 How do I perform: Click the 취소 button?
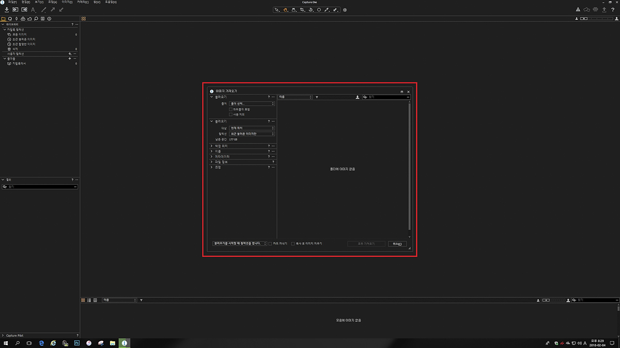tap(397, 244)
